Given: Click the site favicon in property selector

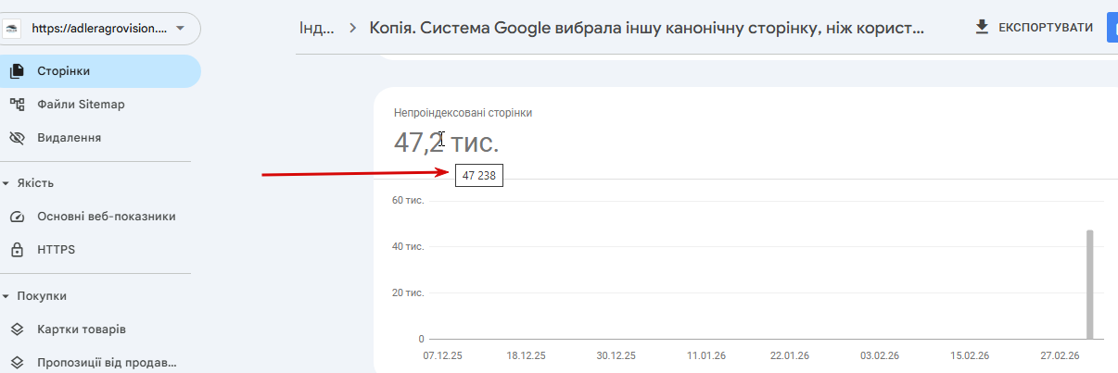Looking at the screenshot, I should click(x=14, y=29).
